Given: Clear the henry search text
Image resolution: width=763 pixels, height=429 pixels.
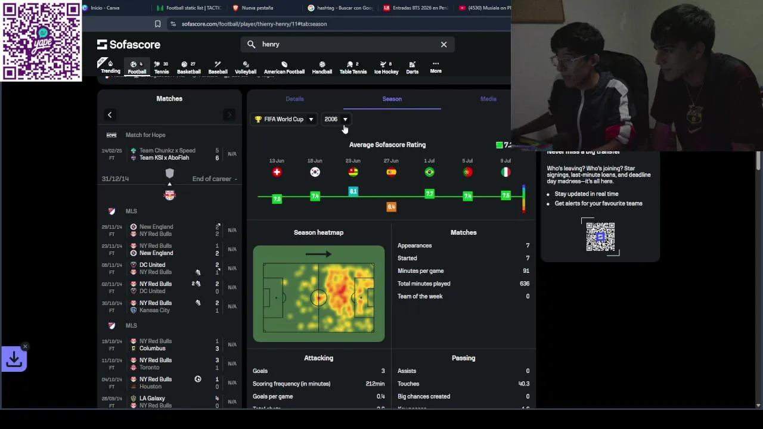Looking at the screenshot, I should (x=443, y=44).
